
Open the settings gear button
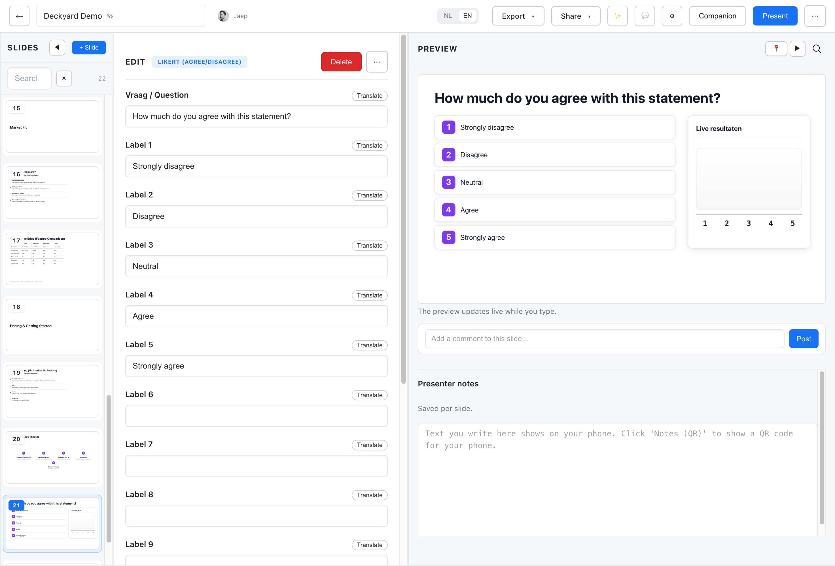coord(672,16)
